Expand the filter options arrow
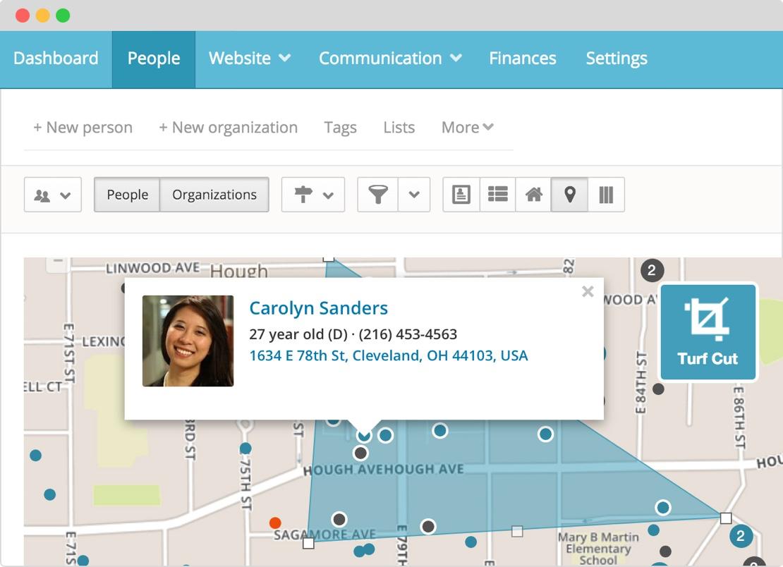The width and height of the screenshot is (783, 567). (x=414, y=195)
